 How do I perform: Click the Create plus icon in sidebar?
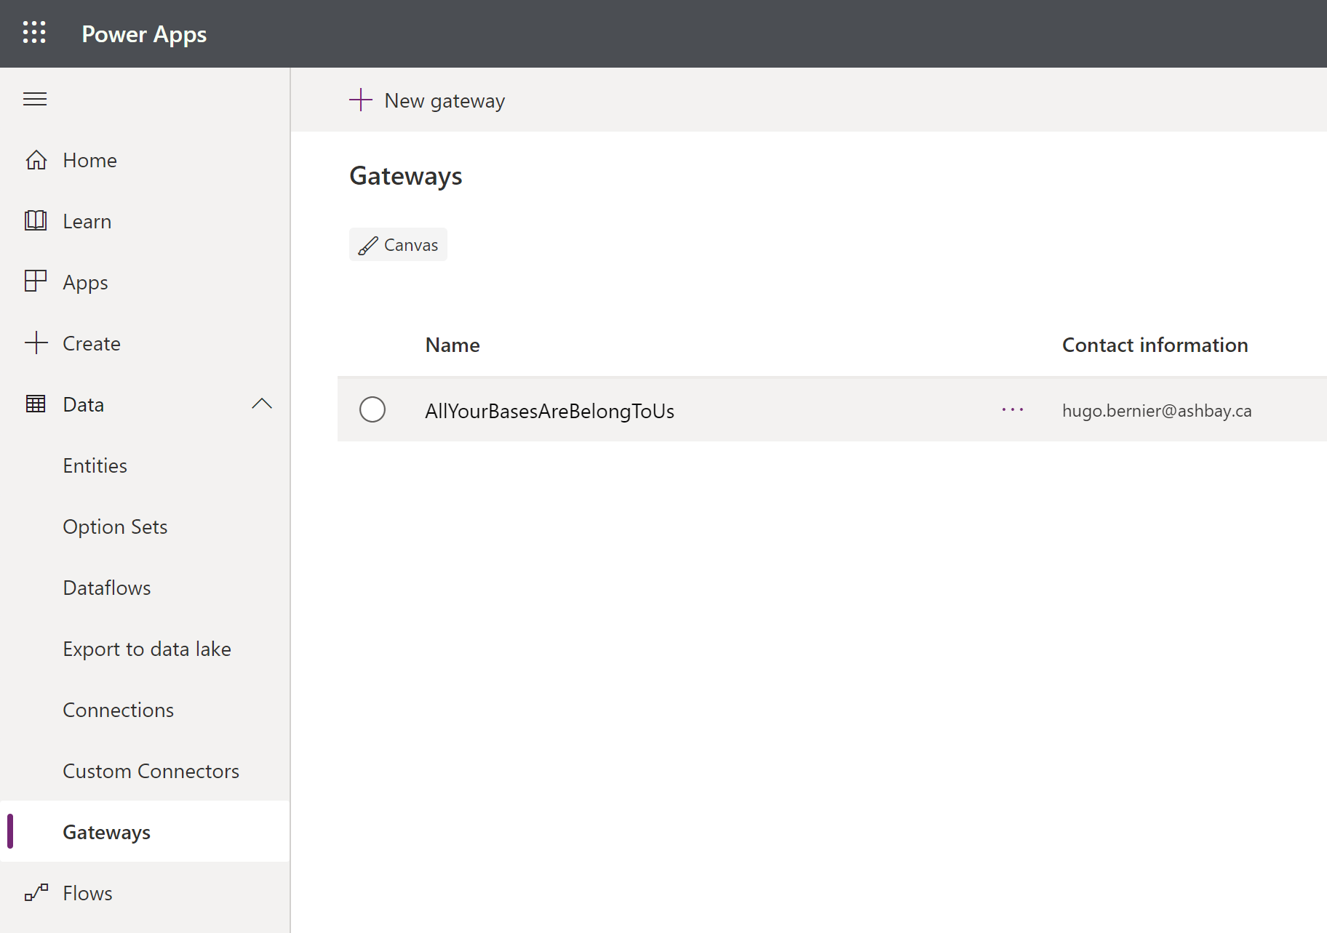point(36,343)
